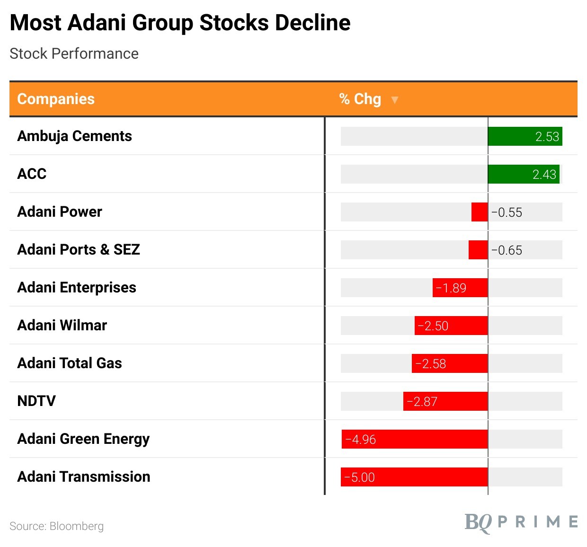Click the -1.89 Adani Enterprises bar
Screen dimensions: 587x547
point(460,288)
